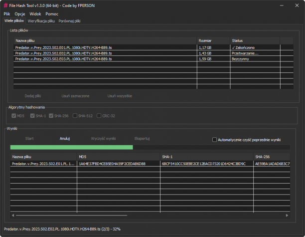This screenshot has height=237, width=305.
Task: Open the Widok menu
Action: pos(35,14)
